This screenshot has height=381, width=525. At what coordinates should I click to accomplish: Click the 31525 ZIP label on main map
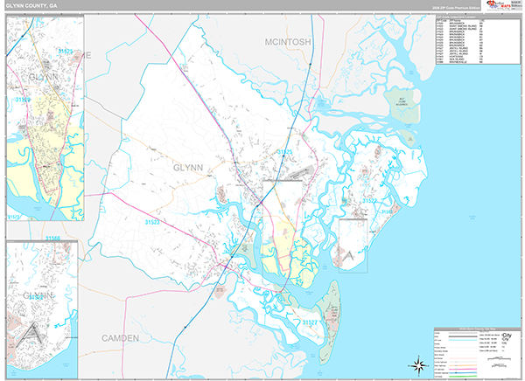[x=284, y=152]
